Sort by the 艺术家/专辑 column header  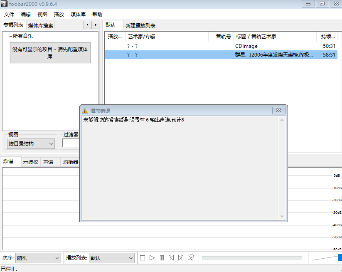pos(167,37)
